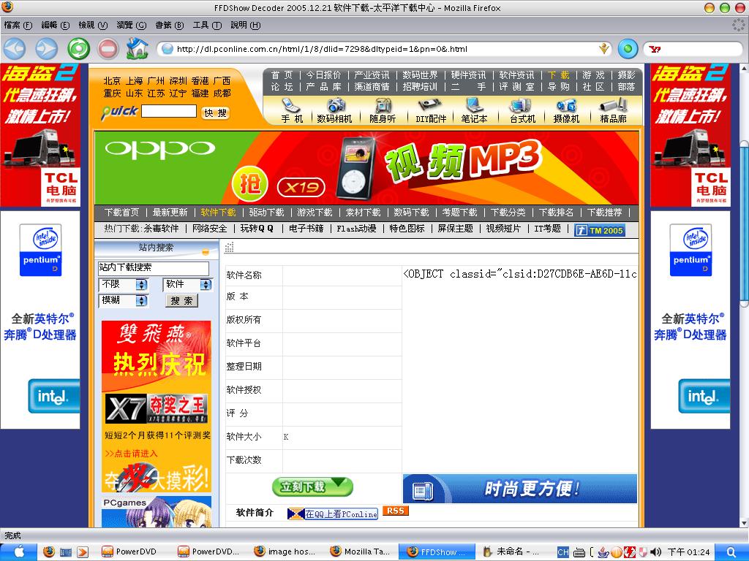Switch to the 下载排名 tab
This screenshot has height=561, width=749.
click(x=556, y=213)
